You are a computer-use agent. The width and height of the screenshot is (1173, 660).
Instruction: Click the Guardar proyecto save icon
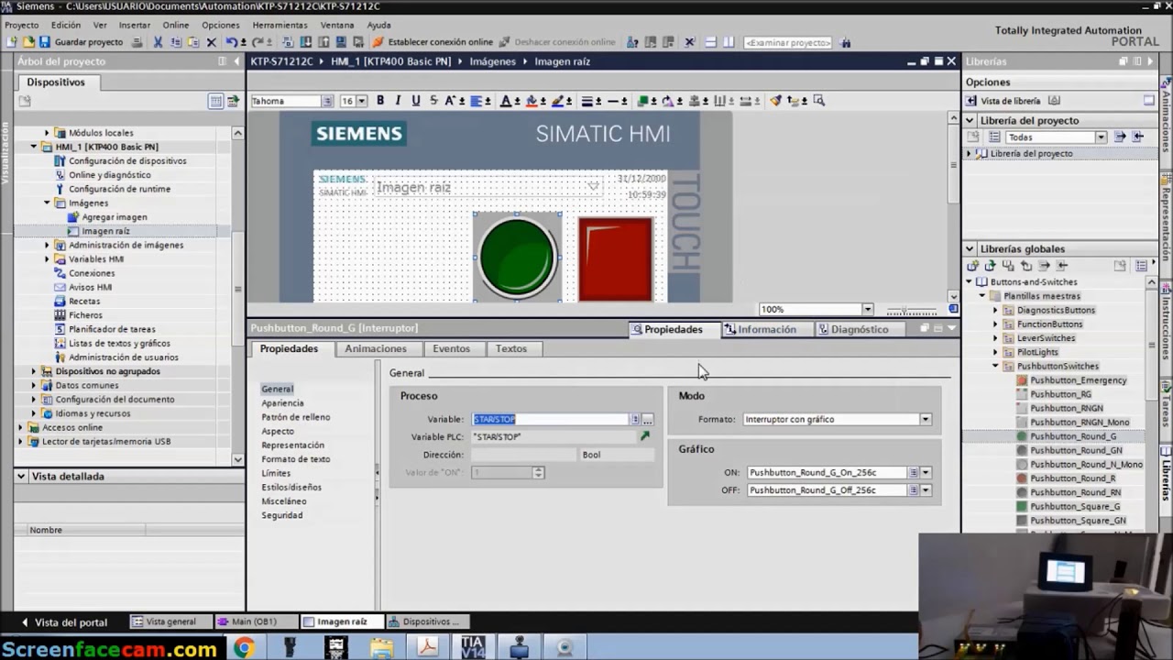click(44, 42)
